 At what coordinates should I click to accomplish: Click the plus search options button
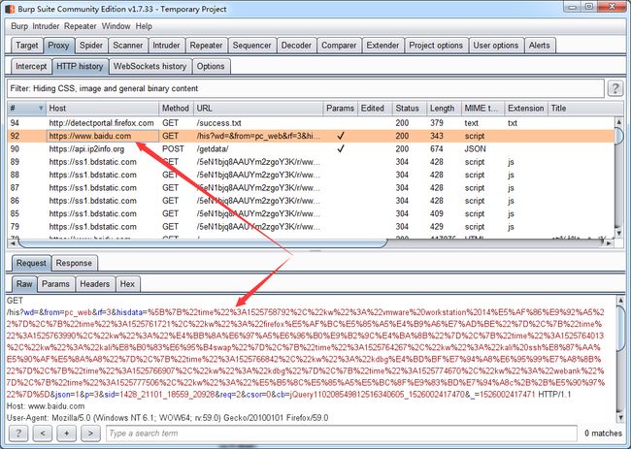[x=66, y=433]
